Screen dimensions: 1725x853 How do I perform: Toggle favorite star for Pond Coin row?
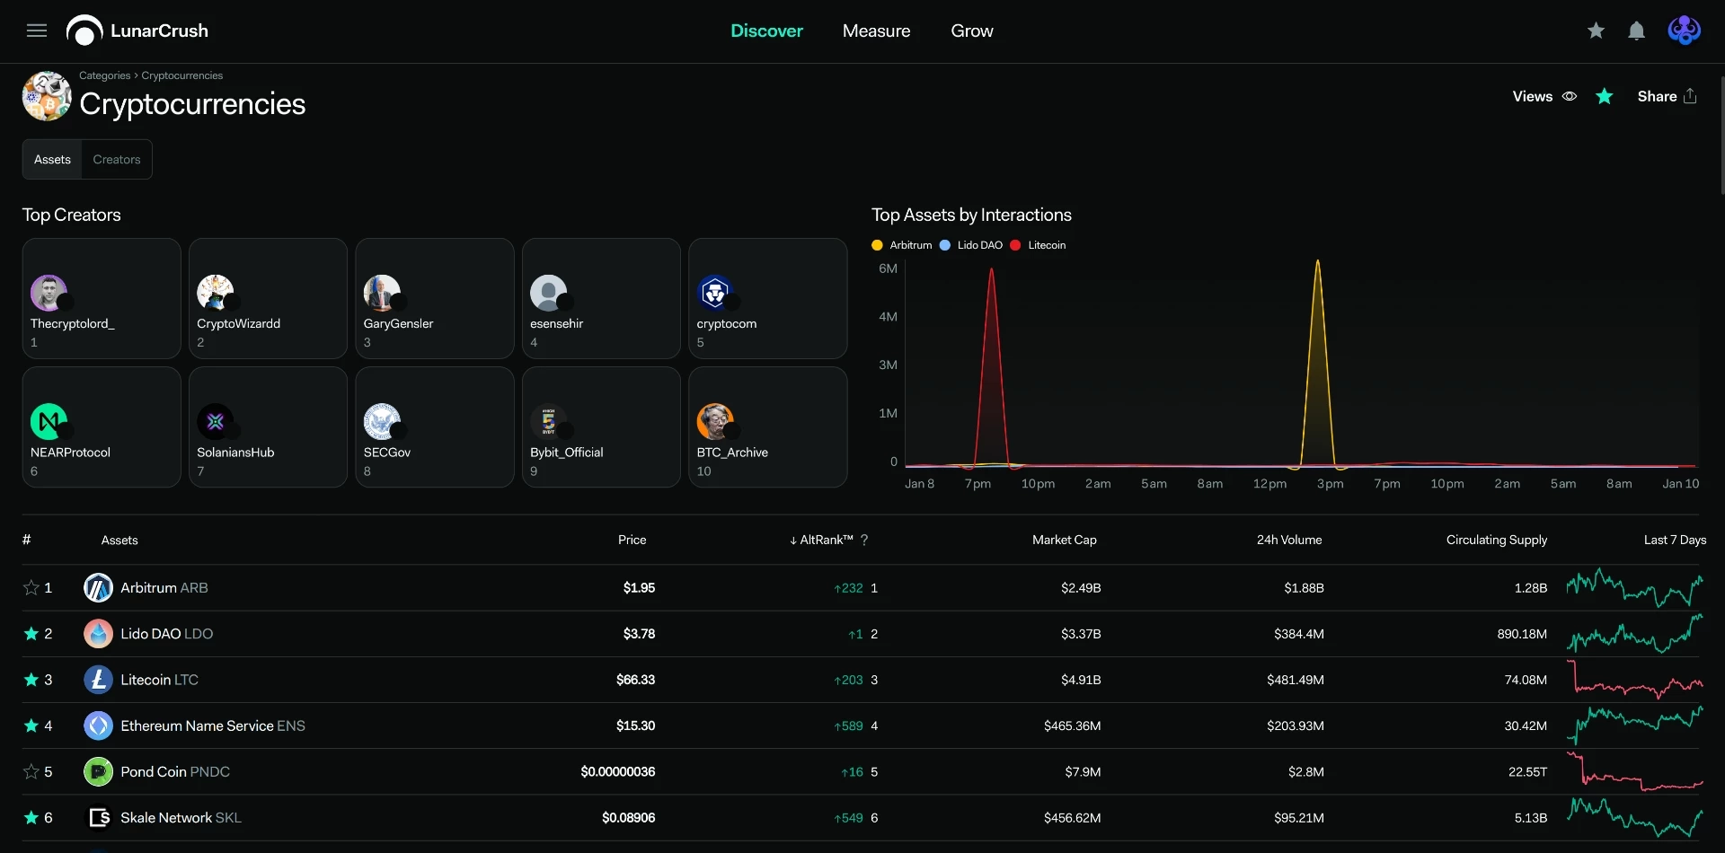[31, 772]
